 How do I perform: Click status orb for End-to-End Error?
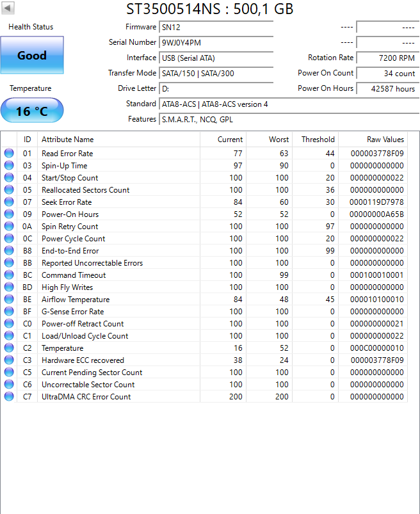9,250
